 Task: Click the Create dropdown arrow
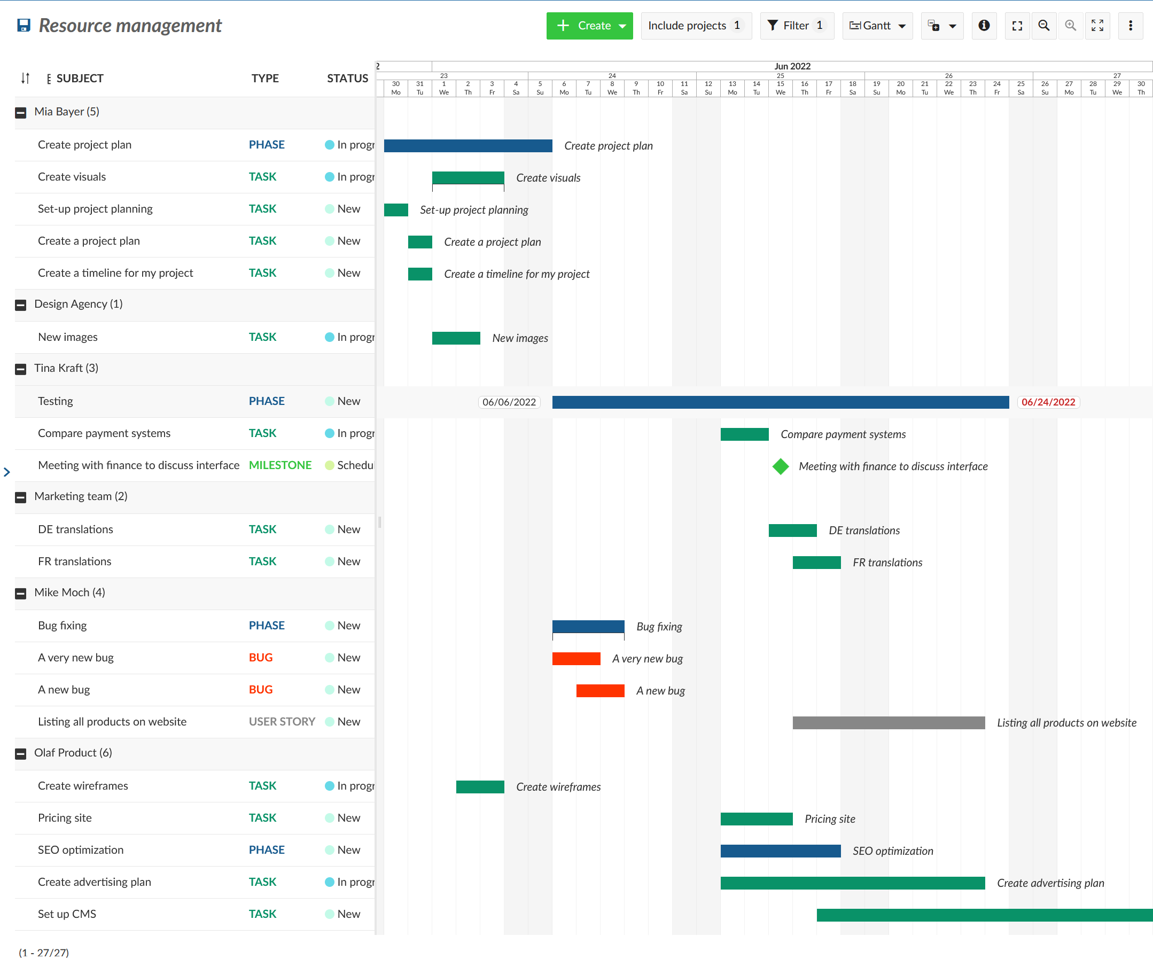[622, 27]
